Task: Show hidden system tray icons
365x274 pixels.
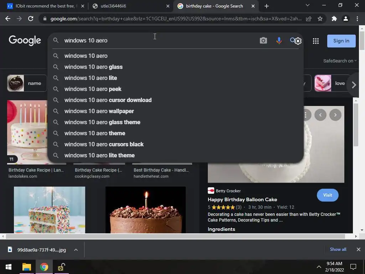Action: 319,267
